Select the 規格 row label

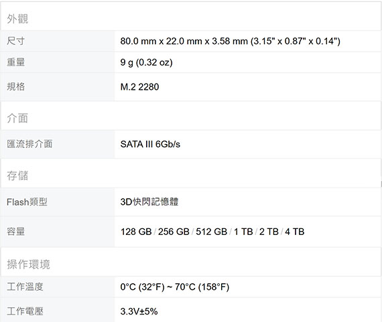15,86
